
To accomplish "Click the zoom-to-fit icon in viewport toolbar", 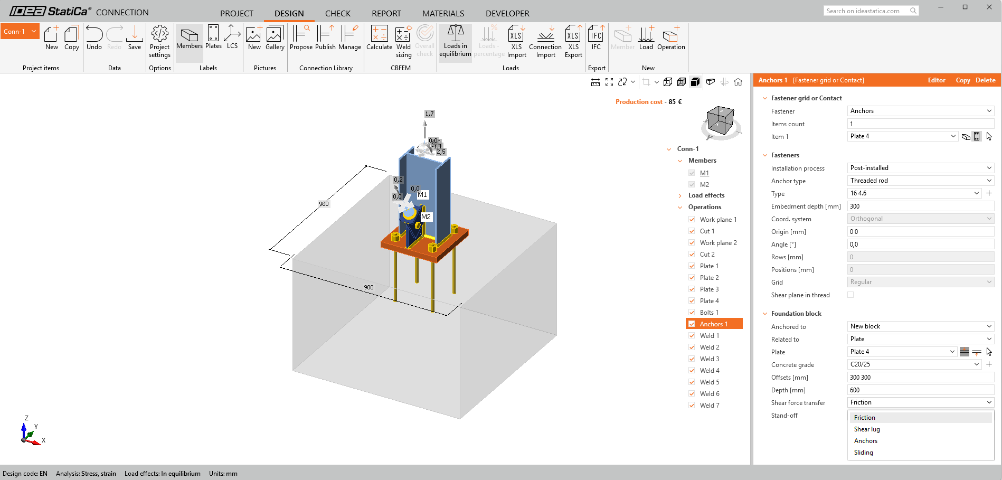I will pos(609,82).
